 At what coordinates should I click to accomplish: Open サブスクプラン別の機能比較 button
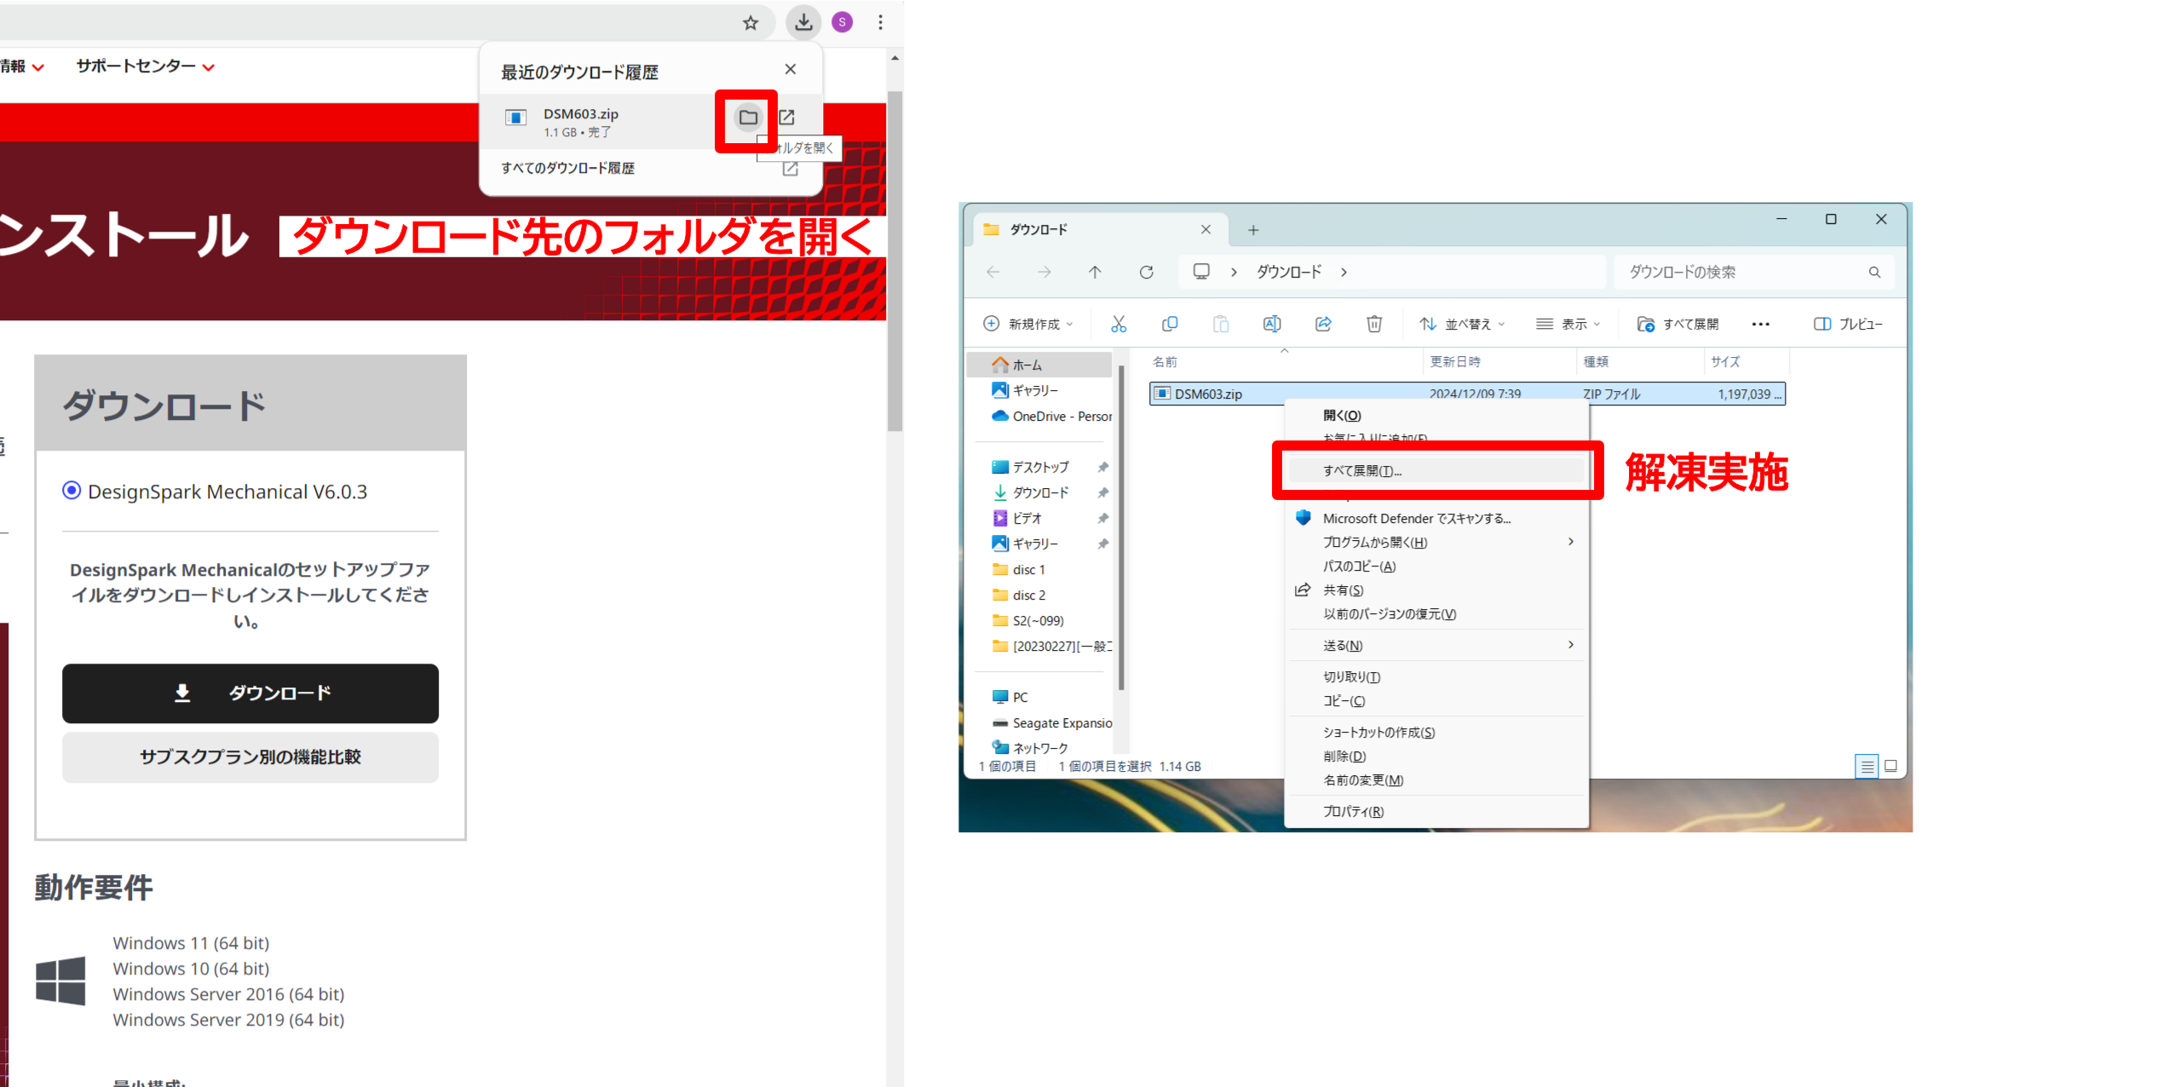coord(250,756)
